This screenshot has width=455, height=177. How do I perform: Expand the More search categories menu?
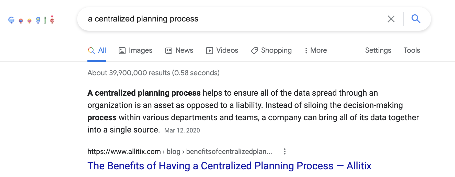[x=316, y=50]
